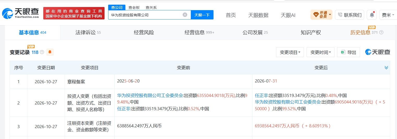Open the 知识产权 tab
The image size is (397, 139).
[311, 33]
